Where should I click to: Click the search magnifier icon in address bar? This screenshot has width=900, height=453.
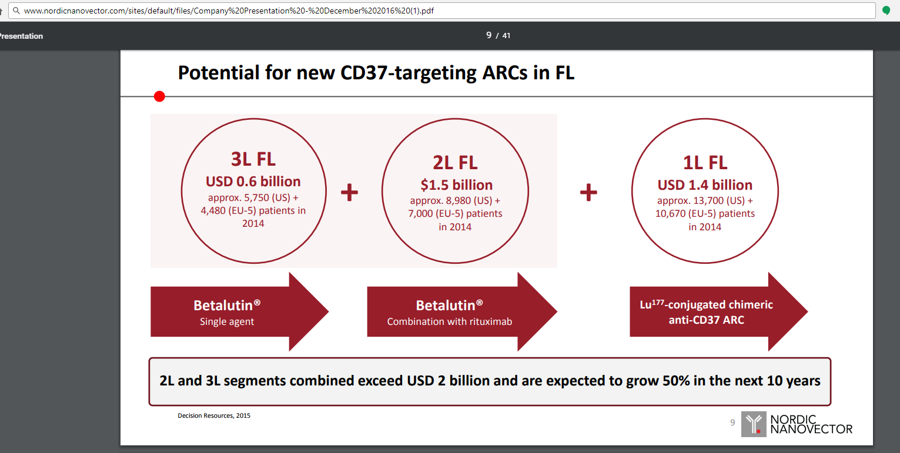(x=16, y=11)
